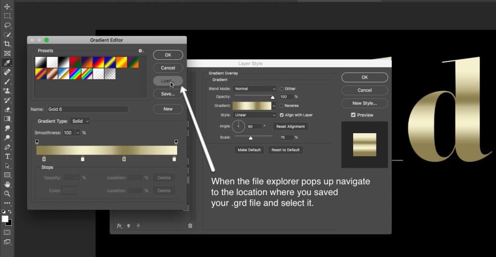Toggle the Preview checkbox in Layer Style

[x=353, y=115]
